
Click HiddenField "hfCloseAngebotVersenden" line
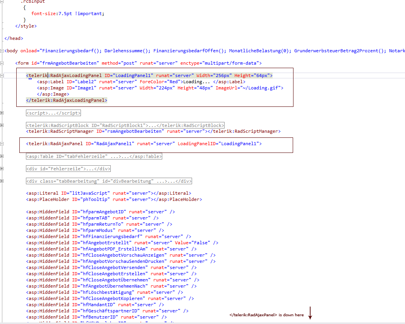[112, 268]
